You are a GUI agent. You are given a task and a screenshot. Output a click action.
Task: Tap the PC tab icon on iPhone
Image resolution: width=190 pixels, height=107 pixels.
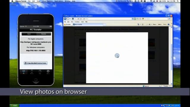click(24, 72)
